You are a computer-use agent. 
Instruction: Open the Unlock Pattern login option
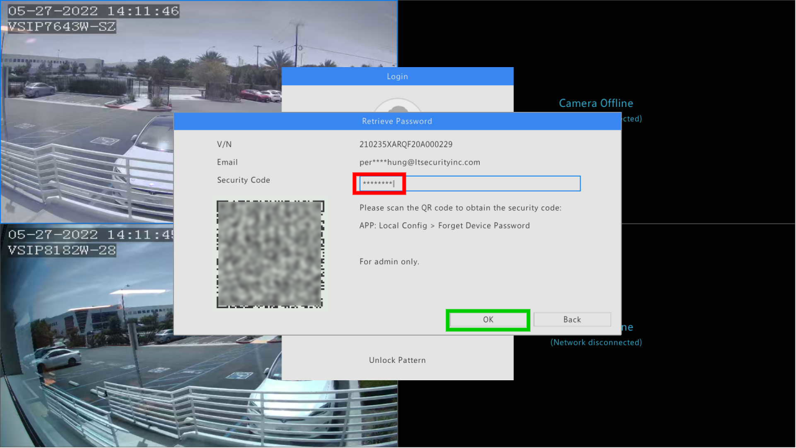click(397, 360)
